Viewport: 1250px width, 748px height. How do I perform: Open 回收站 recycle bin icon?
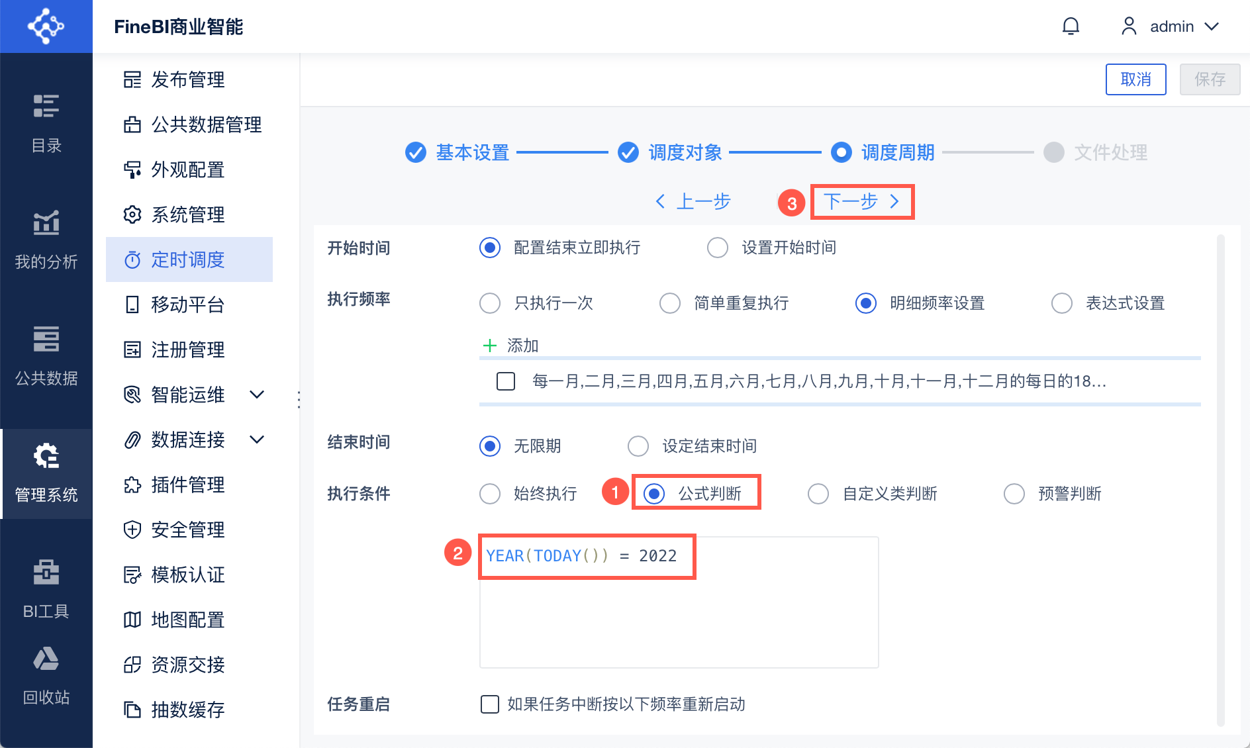(x=46, y=659)
